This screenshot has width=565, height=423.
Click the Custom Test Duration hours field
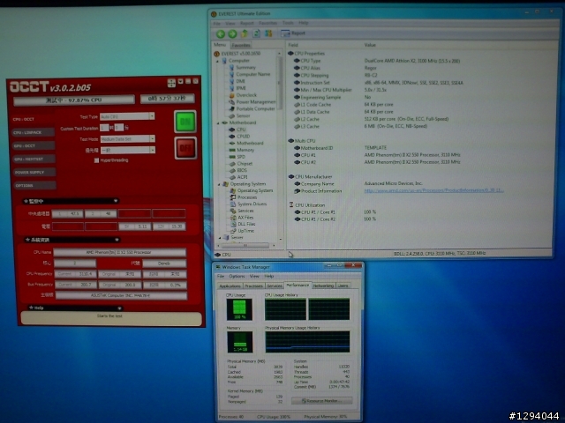tap(104, 128)
